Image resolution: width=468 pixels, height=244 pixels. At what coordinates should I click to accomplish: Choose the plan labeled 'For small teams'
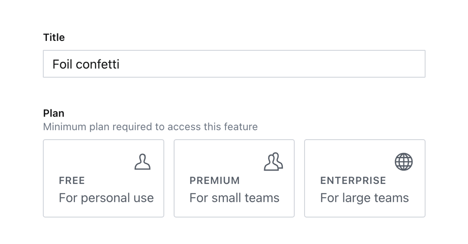pos(234,178)
